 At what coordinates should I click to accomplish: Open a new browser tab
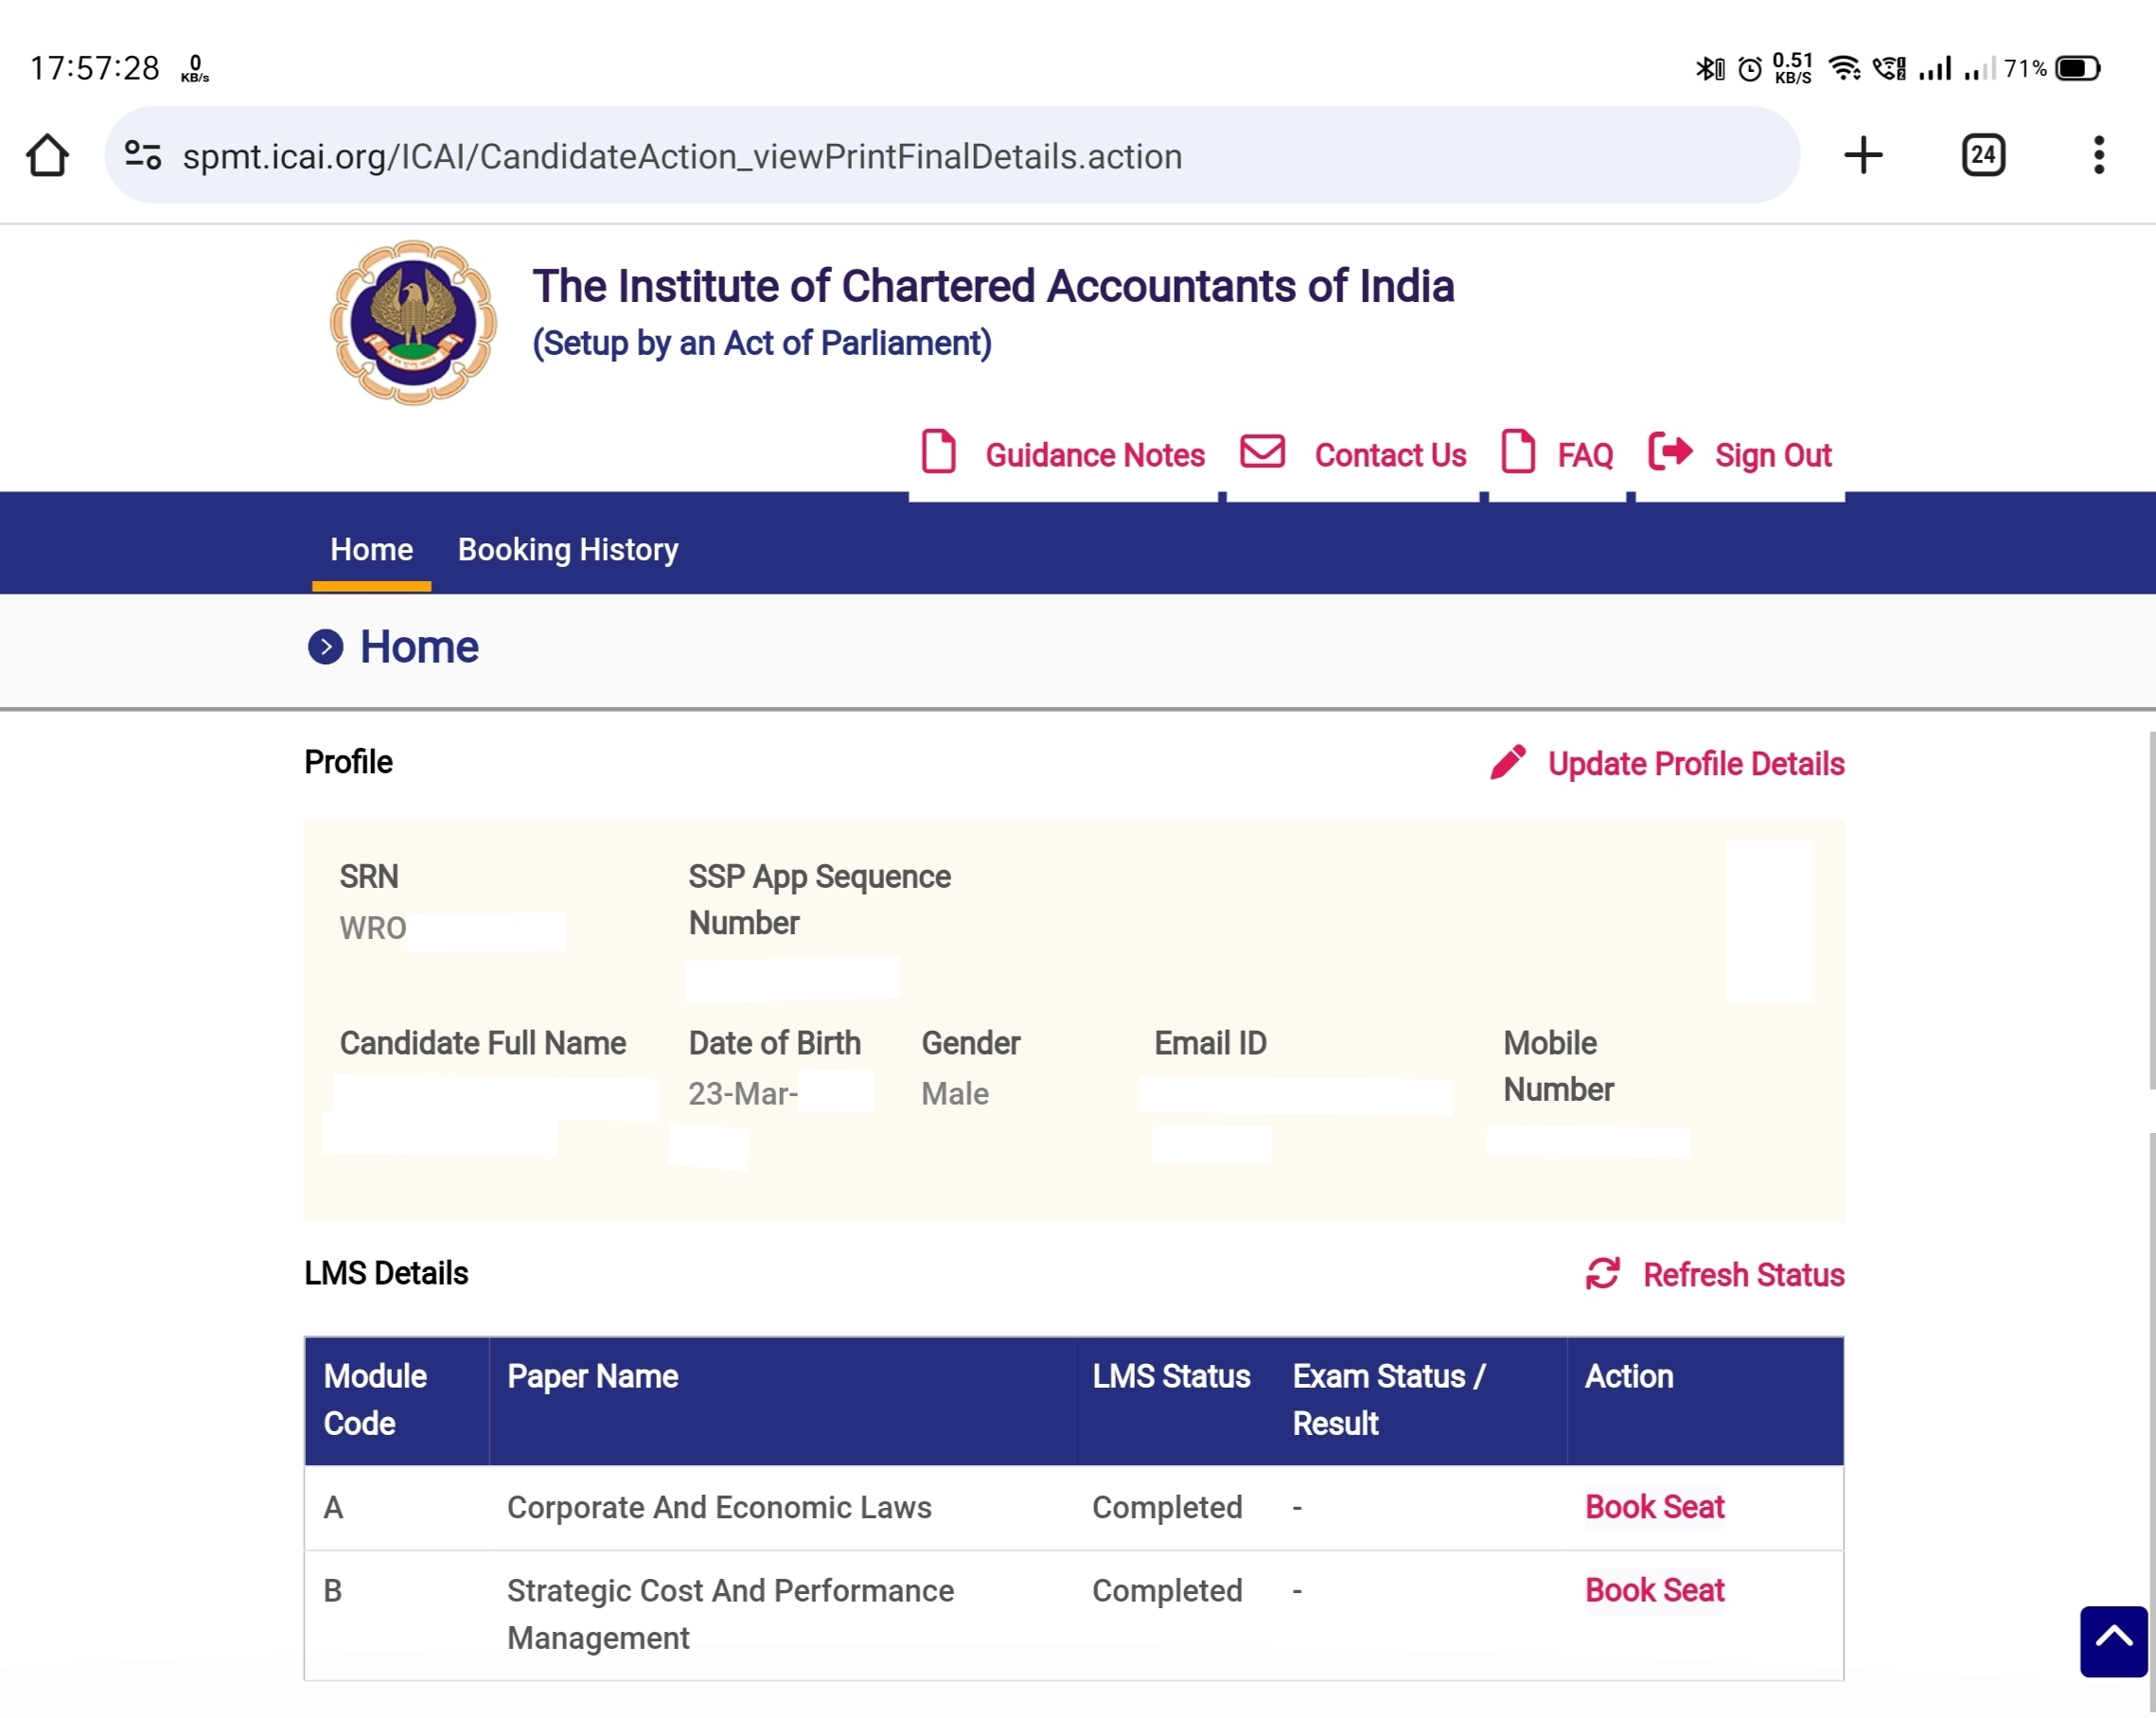tap(1863, 155)
